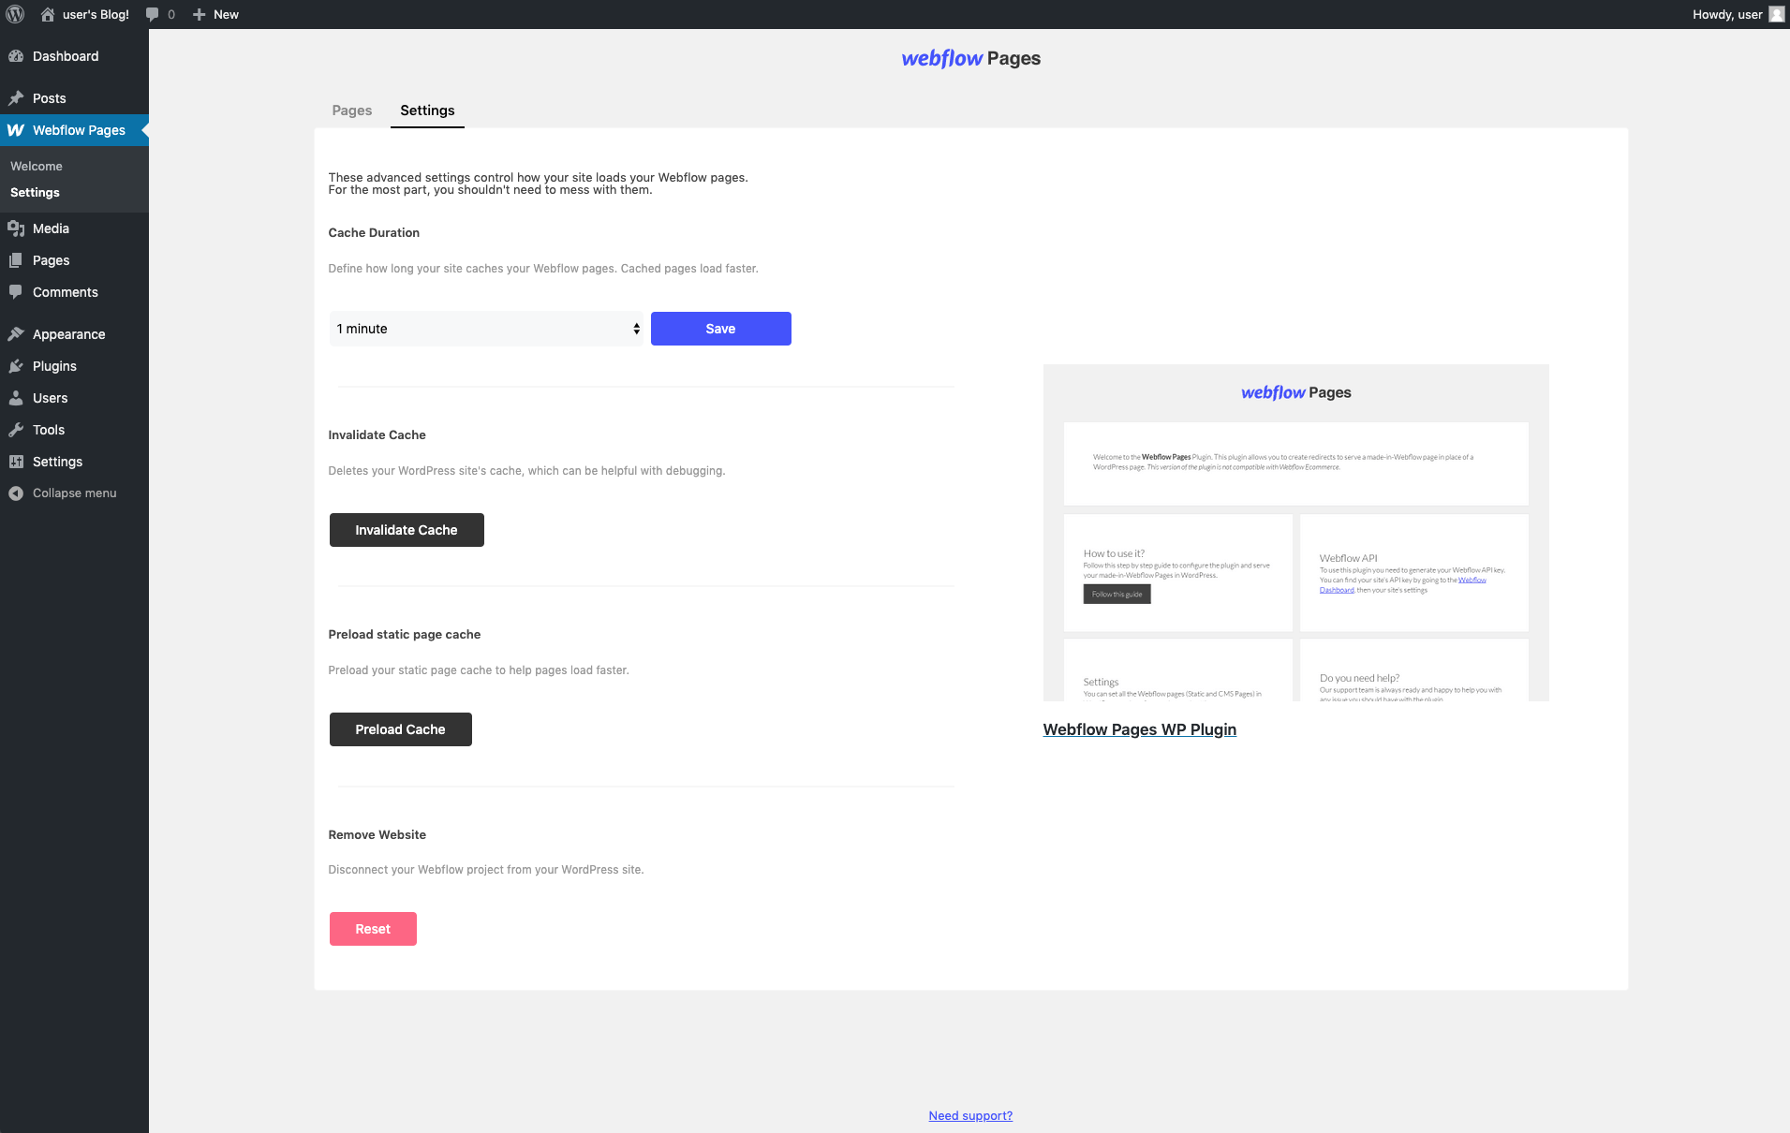The image size is (1790, 1133).
Task: Click the Plugins plug icon
Action: [x=16, y=366]
